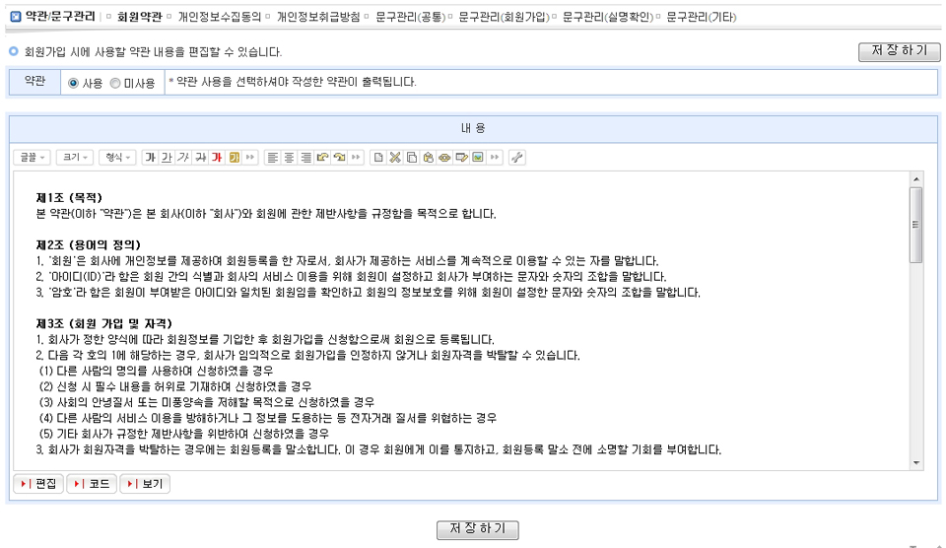Align text left in the editor
The height and width of the screenshot is (548, 946).
(x=273, y=158)
